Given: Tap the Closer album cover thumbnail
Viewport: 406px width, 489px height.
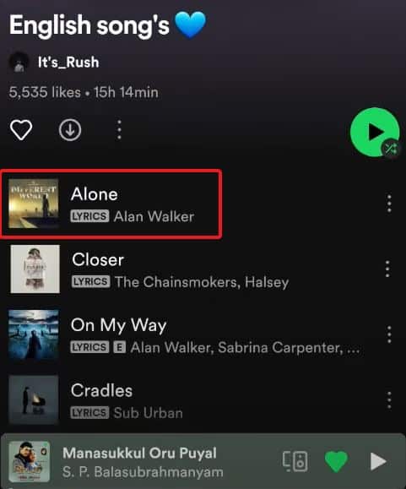Looking at the screenshot, I should click(35, 269).
